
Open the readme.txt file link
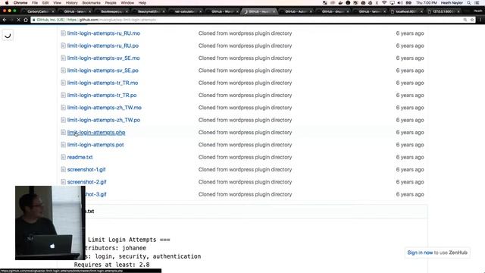(x=80, y=157)
